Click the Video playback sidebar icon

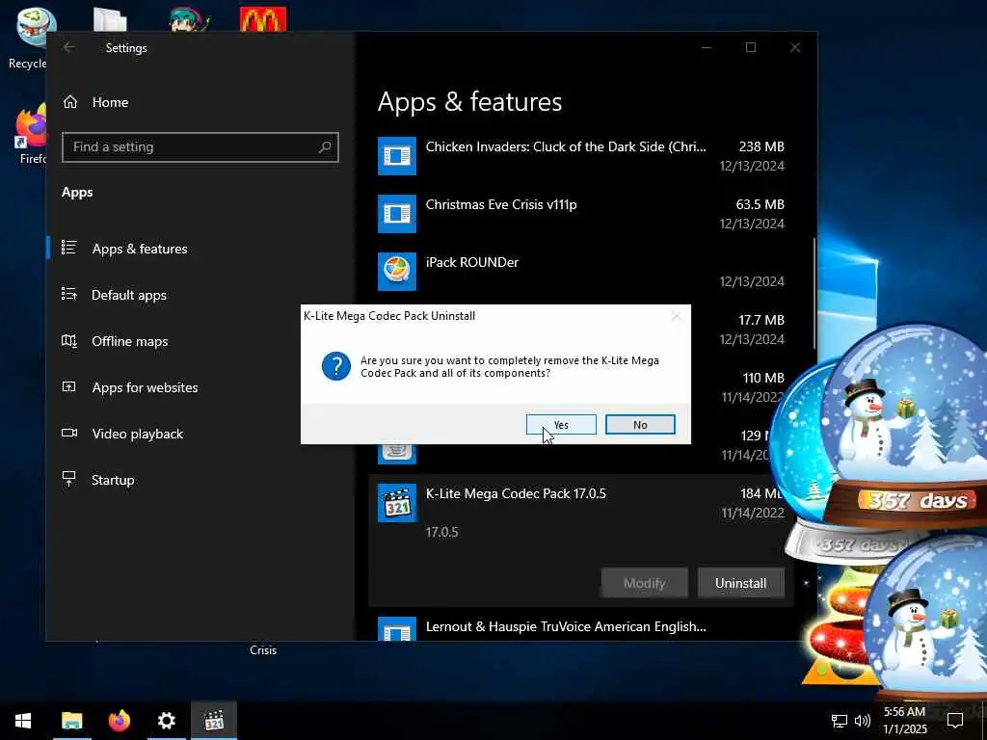(69, 433)
